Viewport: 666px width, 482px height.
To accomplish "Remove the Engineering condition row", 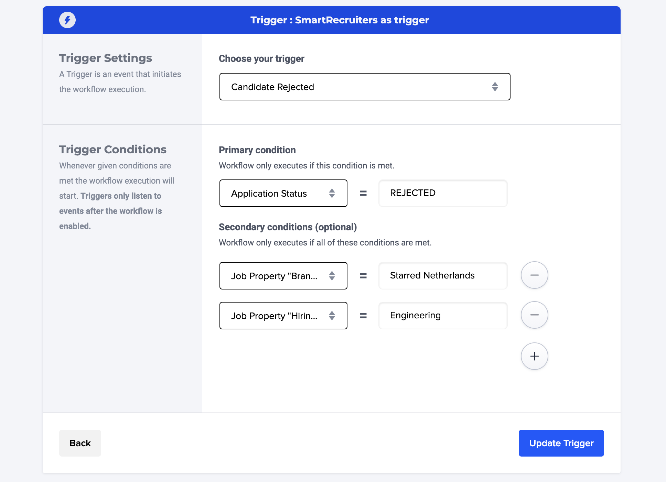I will 534,315.
